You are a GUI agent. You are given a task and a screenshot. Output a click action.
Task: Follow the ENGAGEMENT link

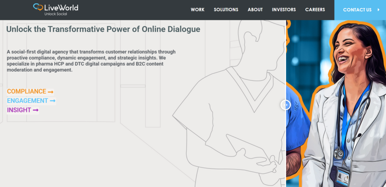(28, 101)
